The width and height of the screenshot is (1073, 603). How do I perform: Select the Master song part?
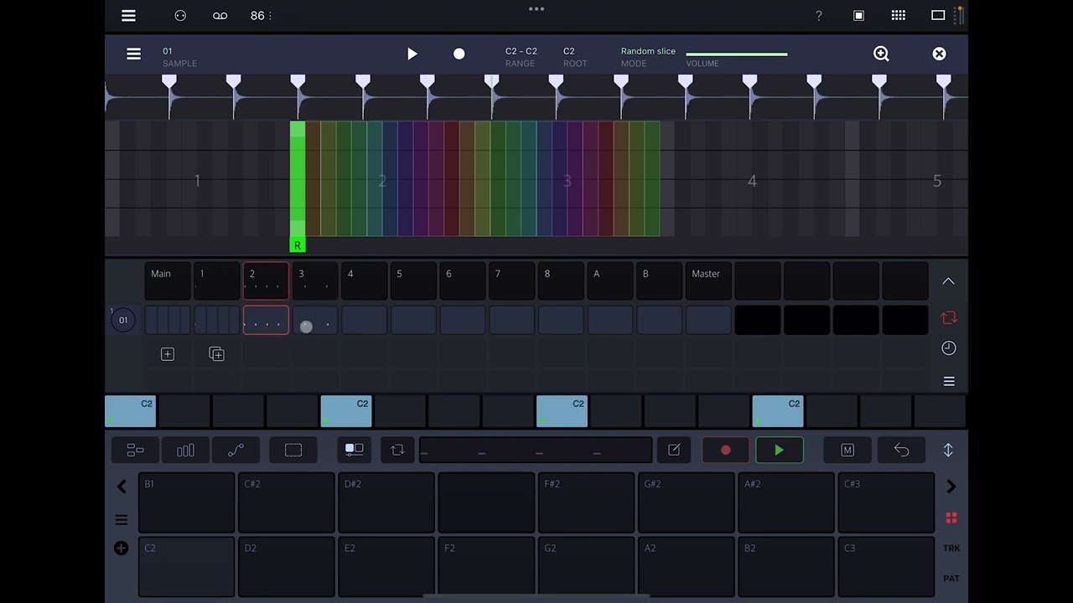pos(708,281)
